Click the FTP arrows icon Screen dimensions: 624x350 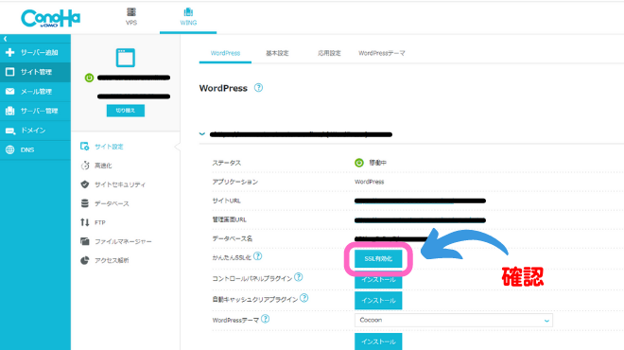[85, 222]
